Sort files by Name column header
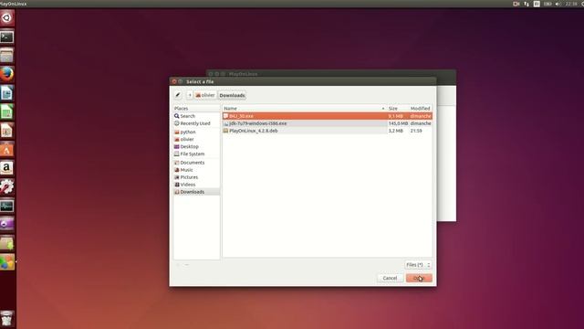 pos(304,108)
